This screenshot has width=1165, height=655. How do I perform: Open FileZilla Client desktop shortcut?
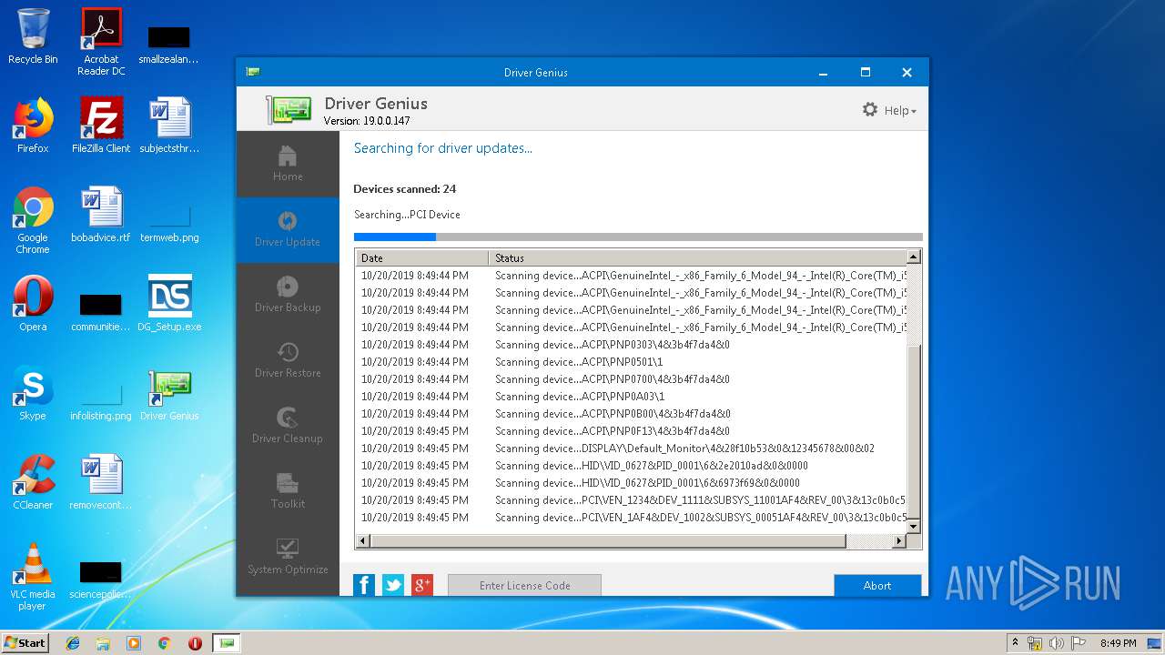point(101,126)
